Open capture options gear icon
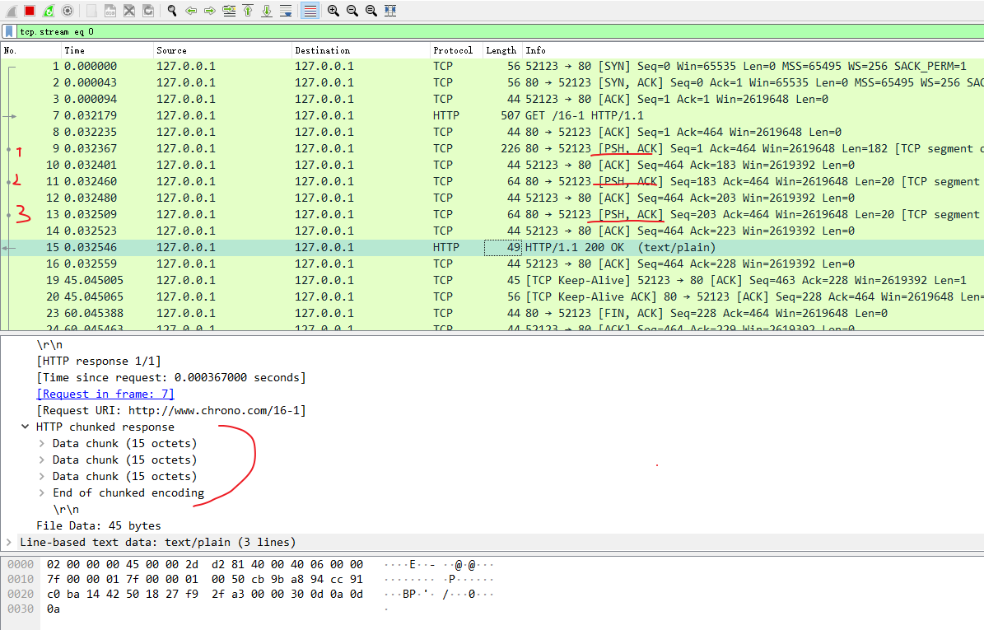Image resolution: width=984 pixels, height=630 pixels. coord(68,11)
